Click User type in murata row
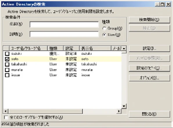The image size is (173, 128). (x=53, y=70)
